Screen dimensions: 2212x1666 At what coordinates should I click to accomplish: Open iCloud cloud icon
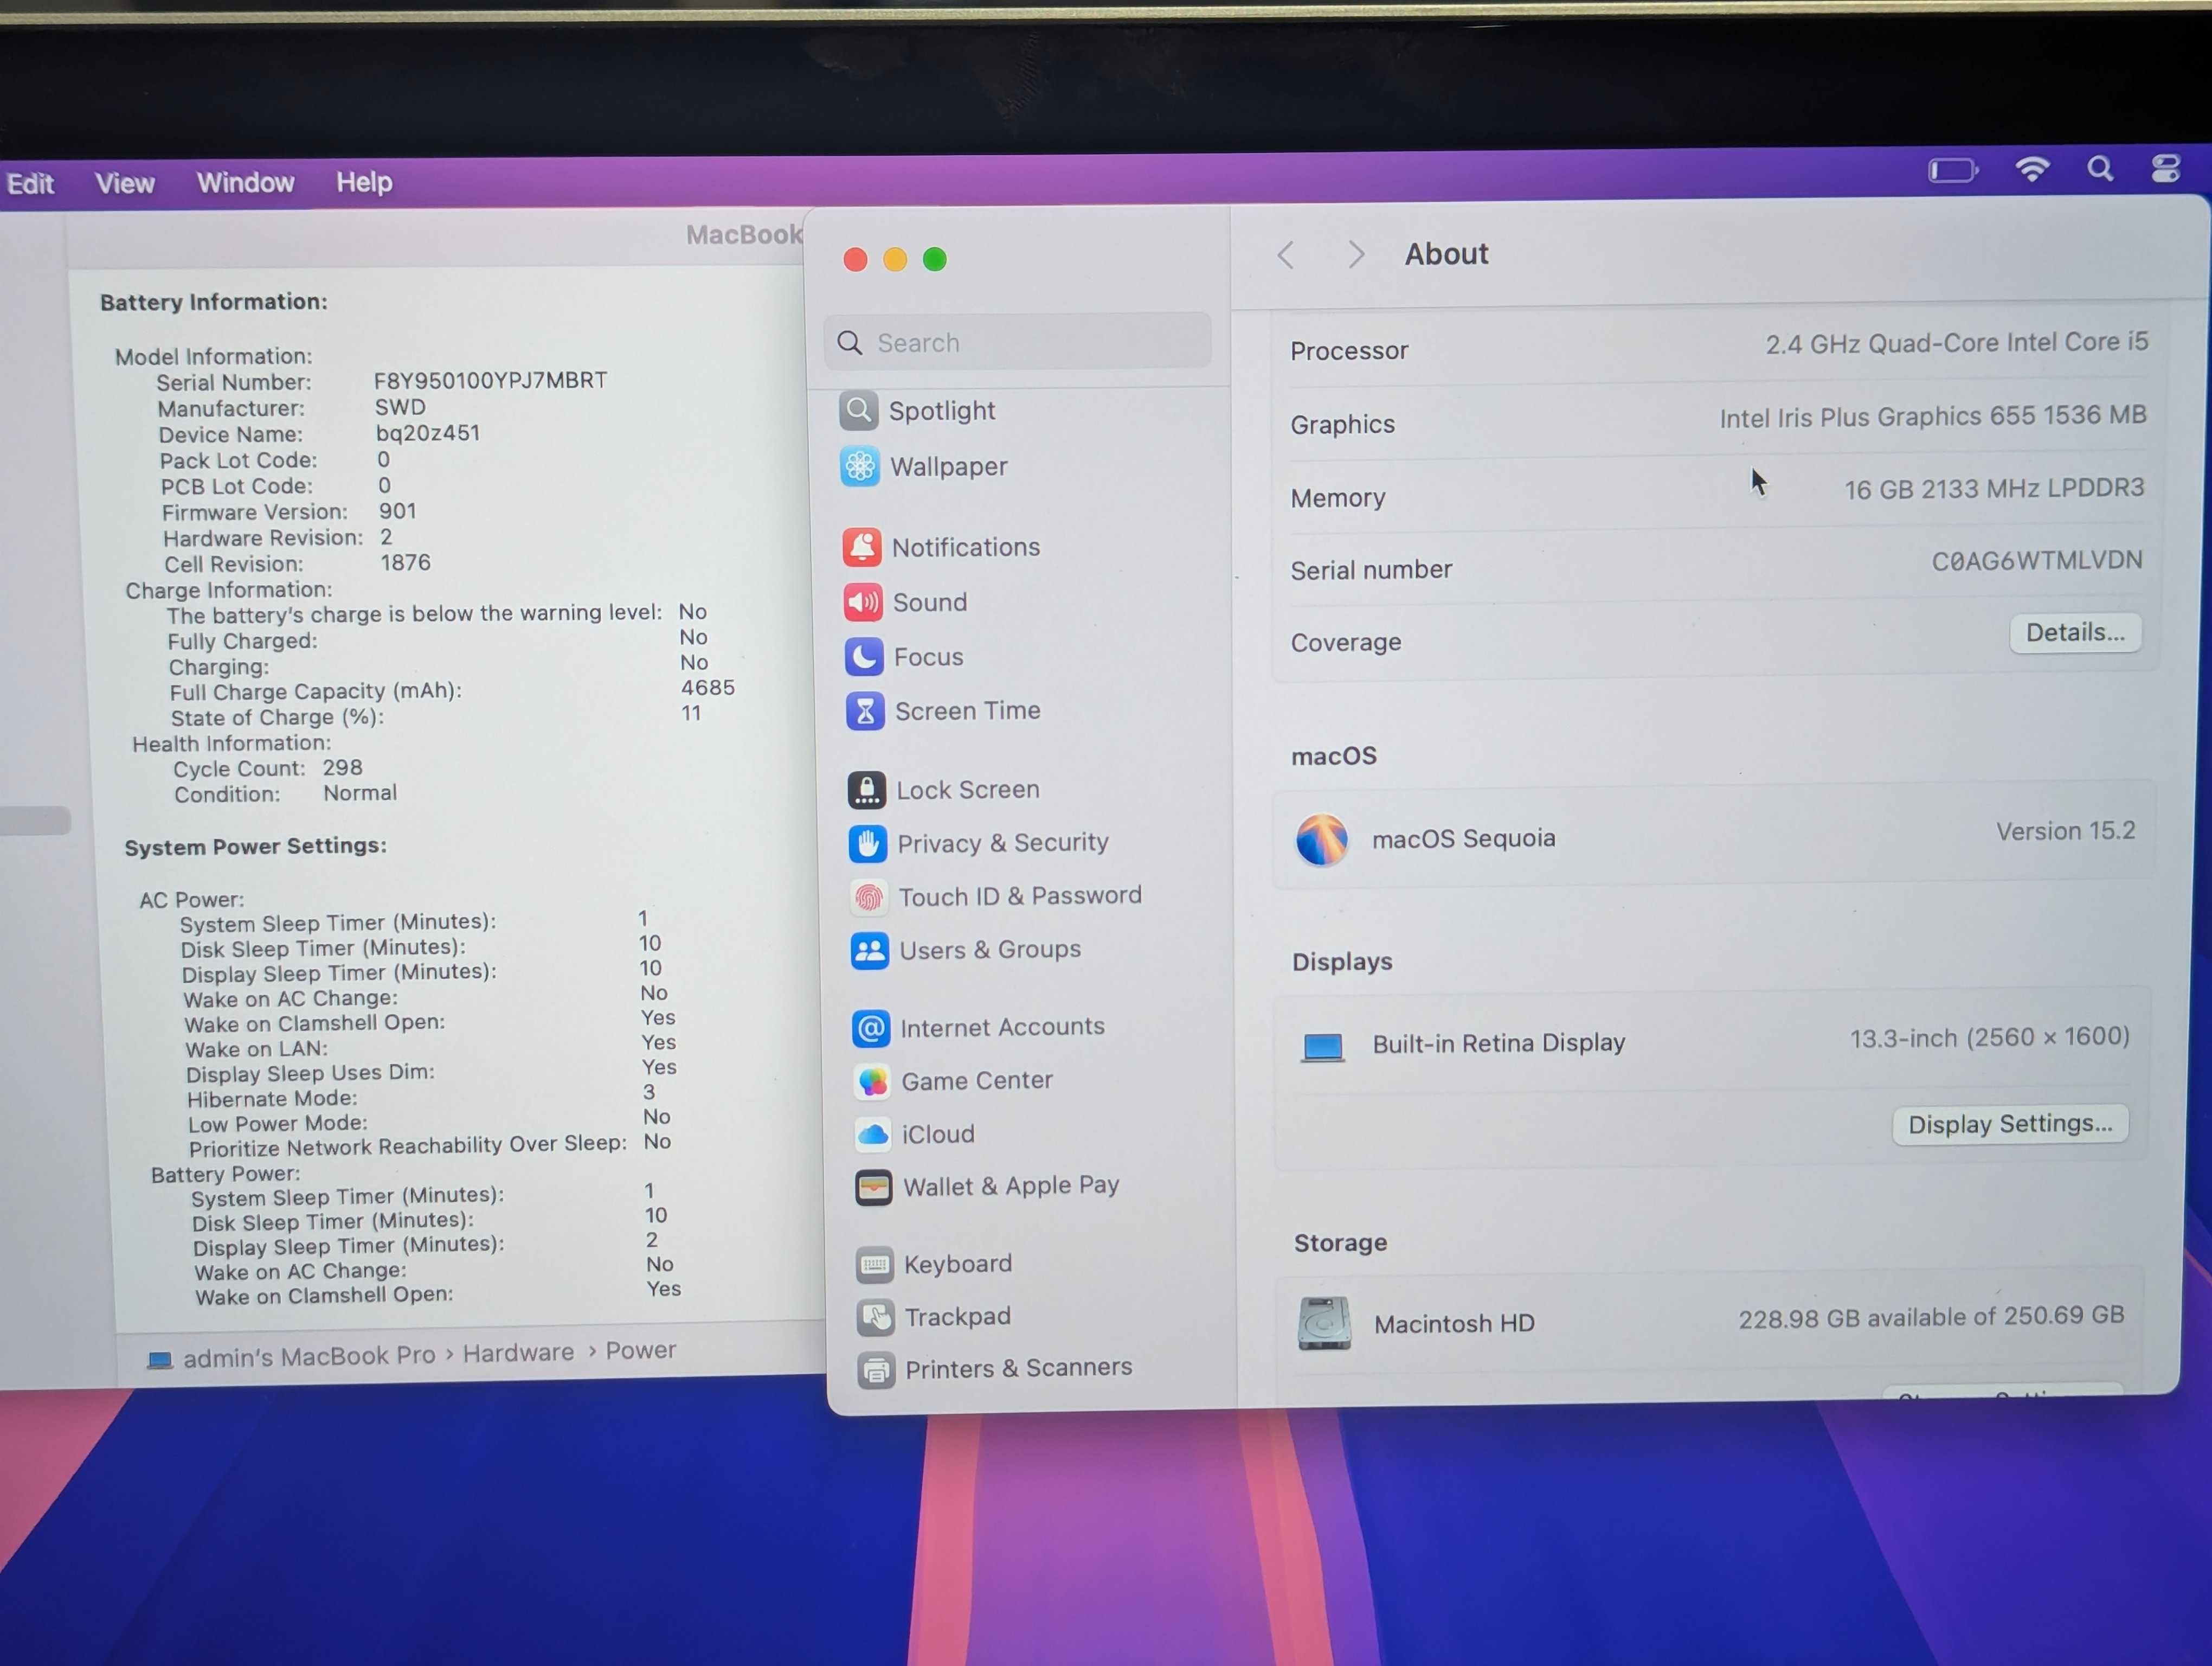pos(873,1134)
